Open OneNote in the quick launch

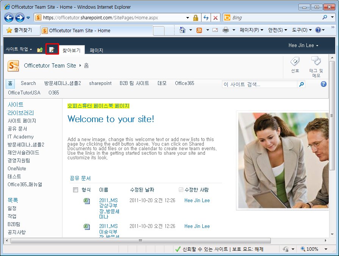17,168
